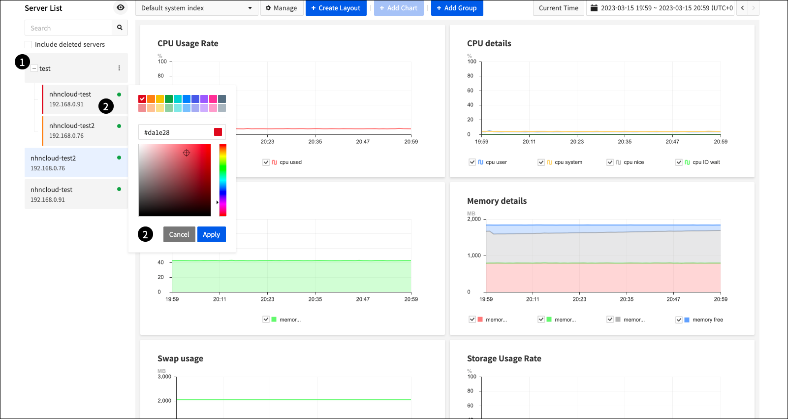Go to previous time range arrow

coord(742,8)
